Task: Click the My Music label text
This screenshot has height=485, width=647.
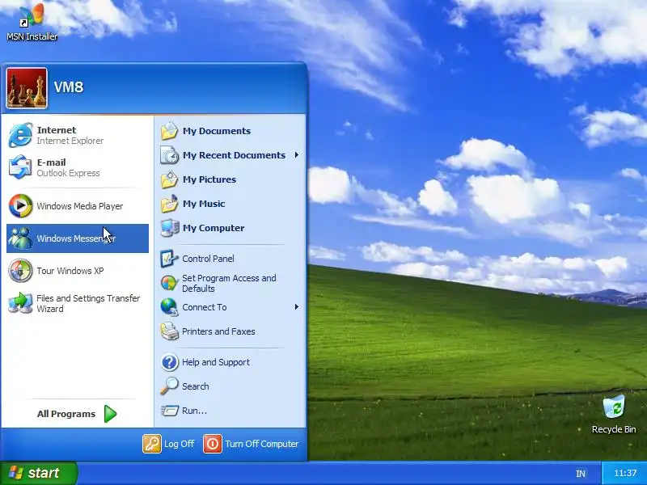Action: tap(204, 204)
